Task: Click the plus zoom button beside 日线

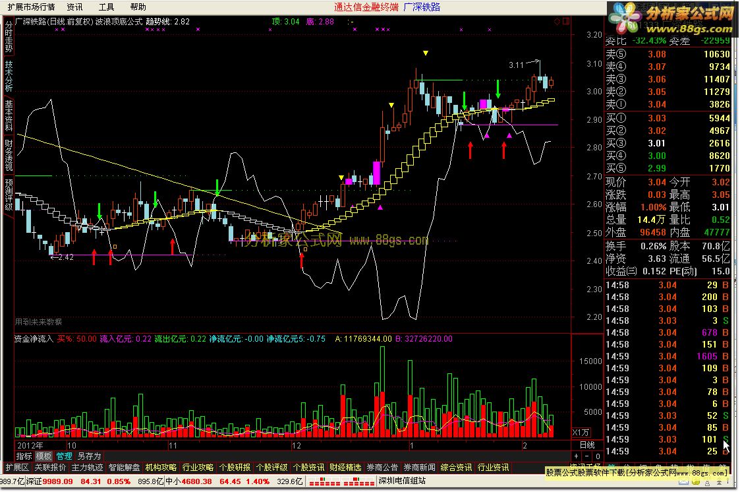Action: pyautogui.click(x=576, y=456)
